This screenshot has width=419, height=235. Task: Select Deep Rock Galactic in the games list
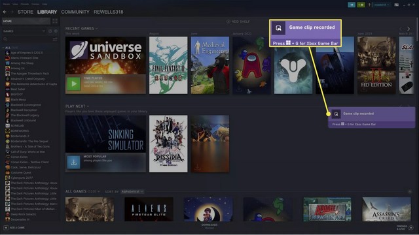tap(24, 214)
